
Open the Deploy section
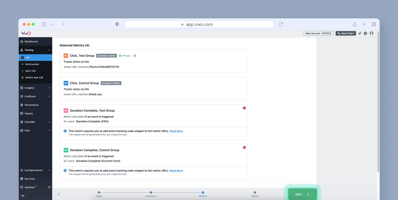click(x=29, y=113)
